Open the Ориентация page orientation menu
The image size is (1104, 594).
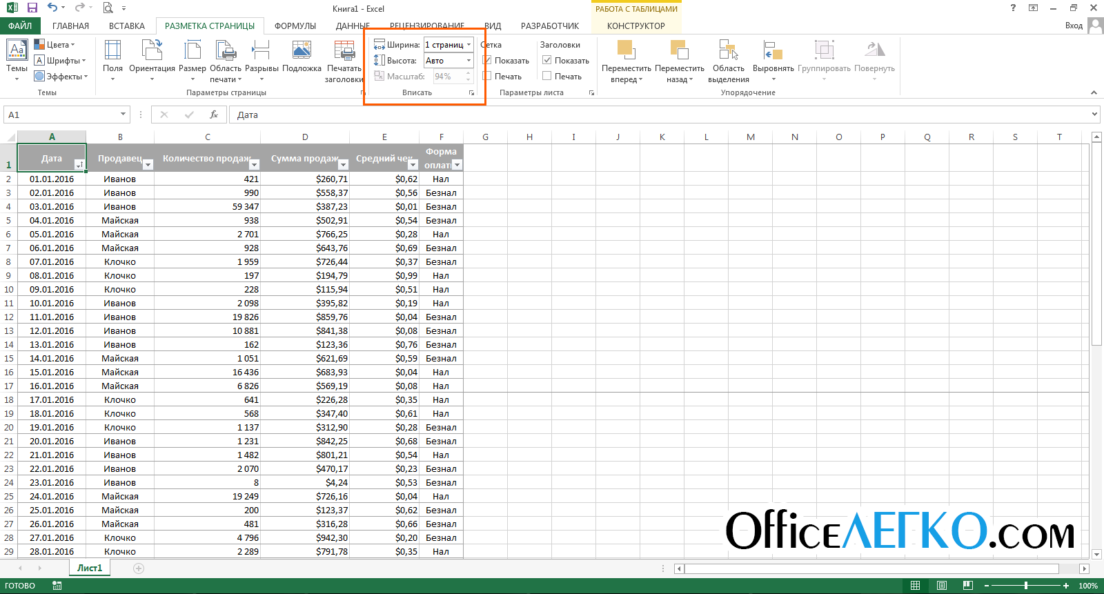tap(152, 61)
